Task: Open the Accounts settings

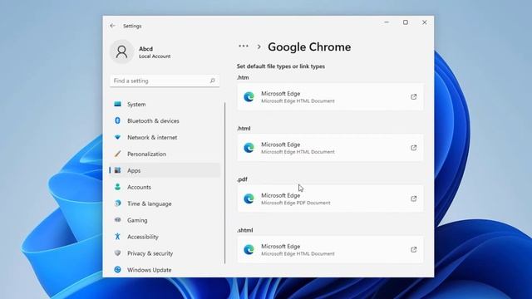Action: tap(165, 187)
